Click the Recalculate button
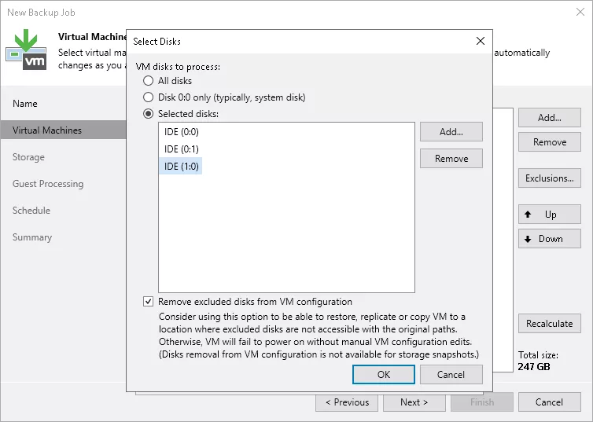 pos(550,324)
